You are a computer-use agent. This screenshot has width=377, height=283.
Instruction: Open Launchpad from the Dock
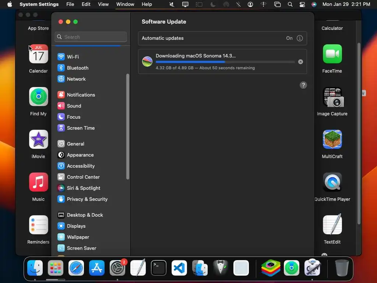pos(56,268)
